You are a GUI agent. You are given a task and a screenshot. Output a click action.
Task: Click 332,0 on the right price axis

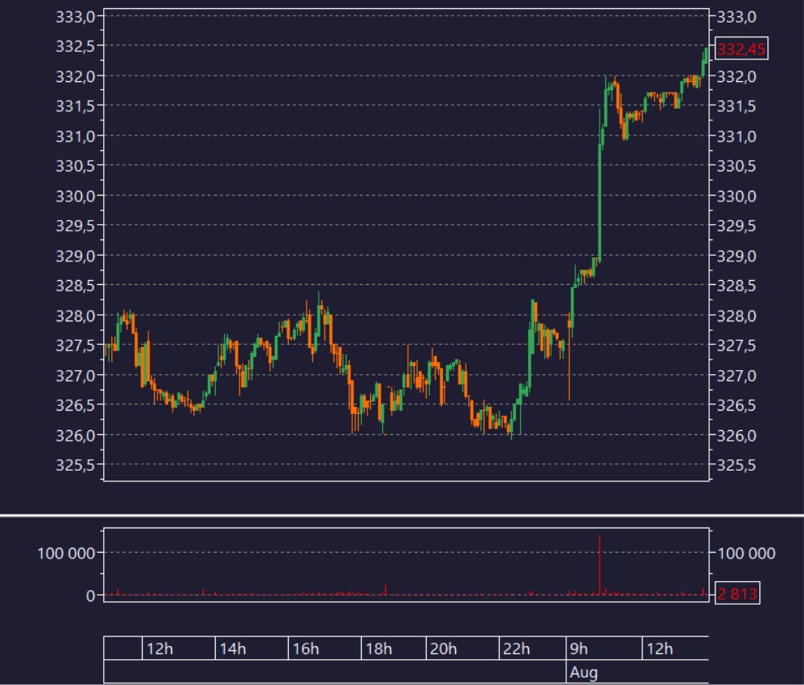point(736,76)
